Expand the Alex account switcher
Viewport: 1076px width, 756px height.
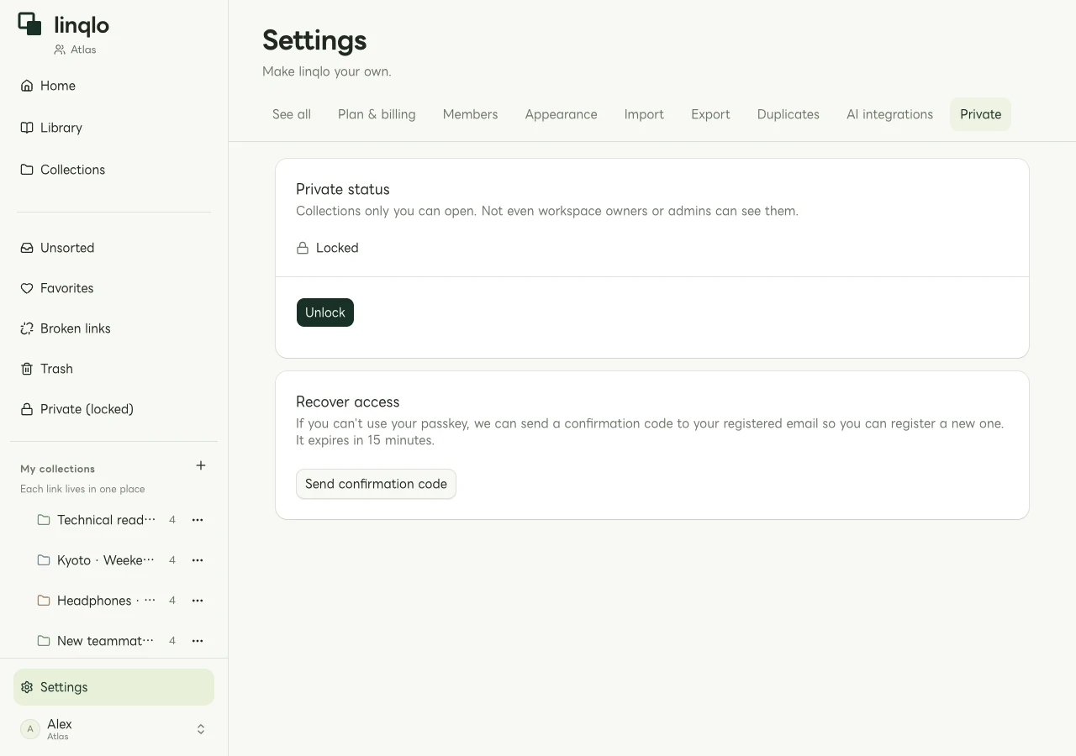[x=201, y=729]
